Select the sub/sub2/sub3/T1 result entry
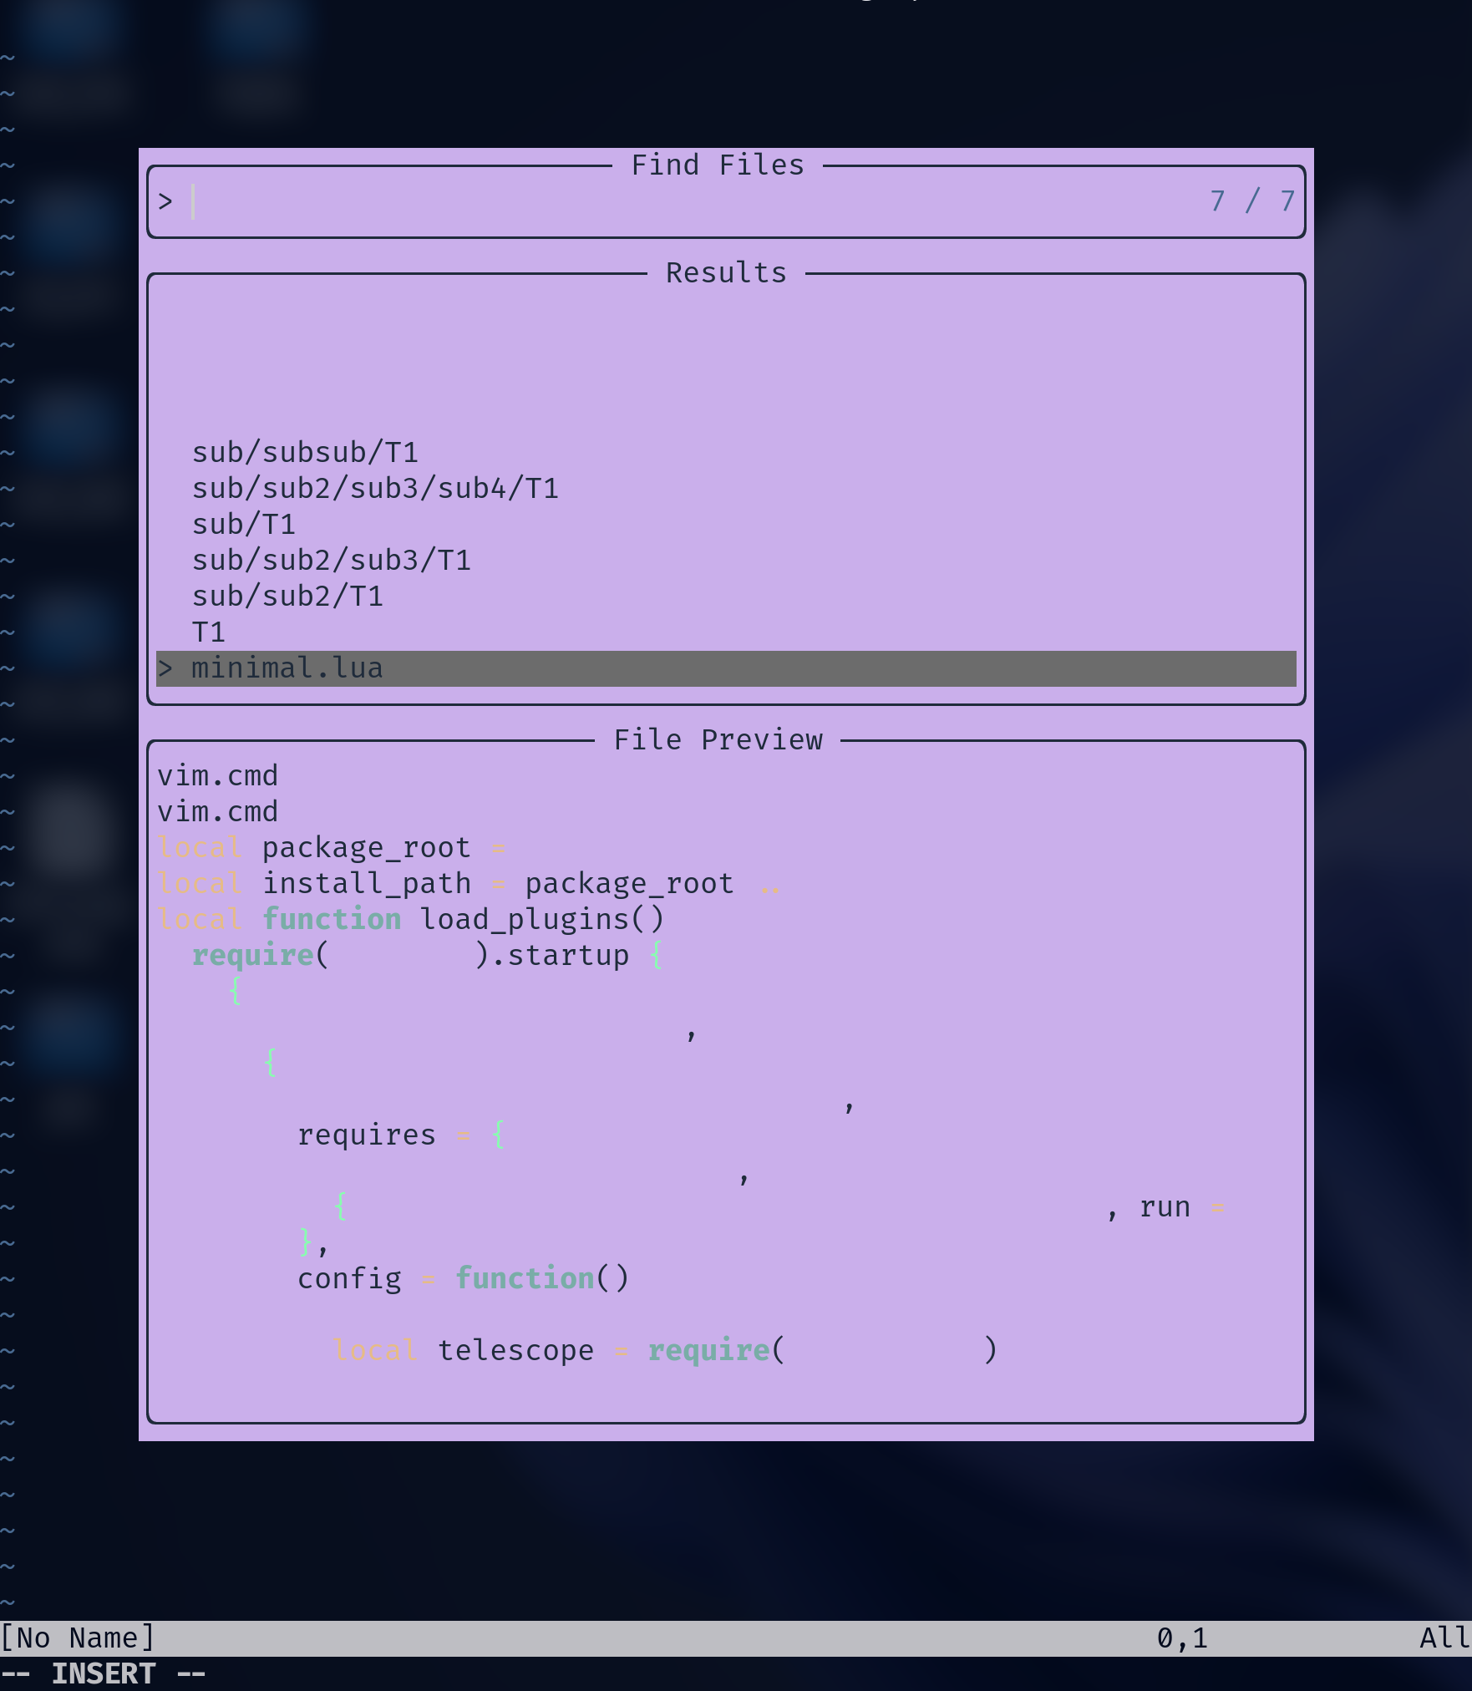 [x=330, y=560]
